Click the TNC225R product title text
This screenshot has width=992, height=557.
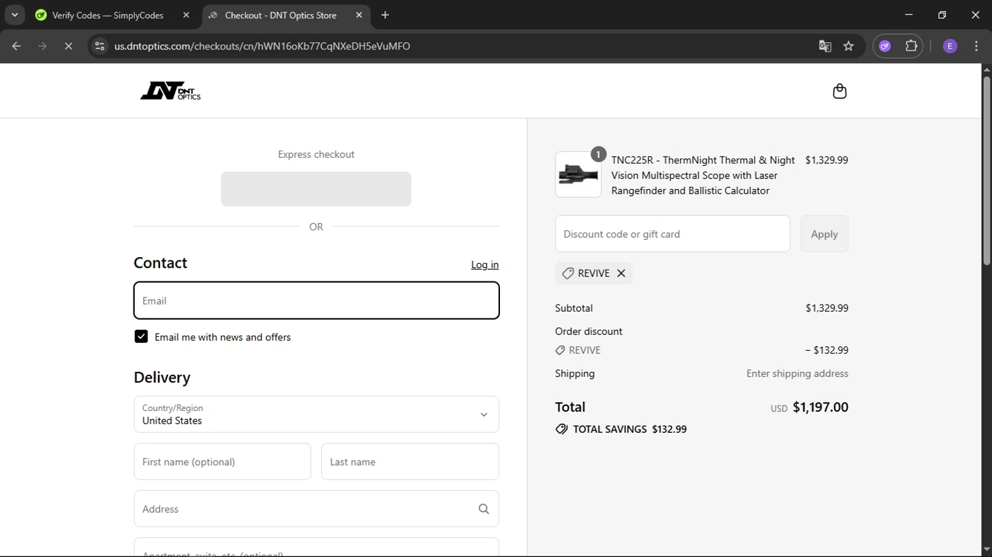pyautogui.click(x=703, y=175)
